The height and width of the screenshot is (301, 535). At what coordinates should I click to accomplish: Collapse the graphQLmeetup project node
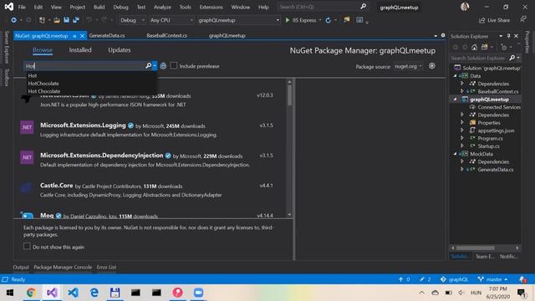coord(455,99)
